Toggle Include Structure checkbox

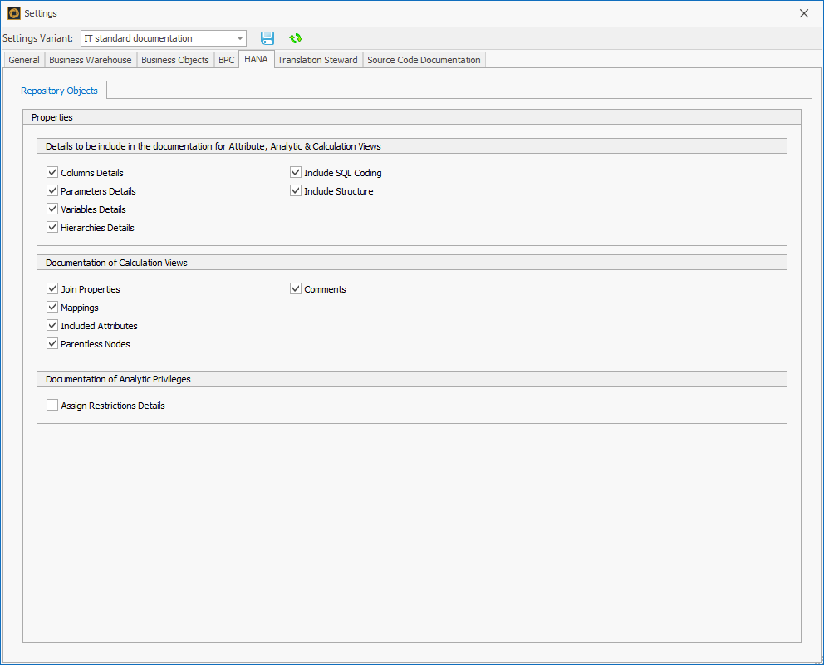(296, 190)
